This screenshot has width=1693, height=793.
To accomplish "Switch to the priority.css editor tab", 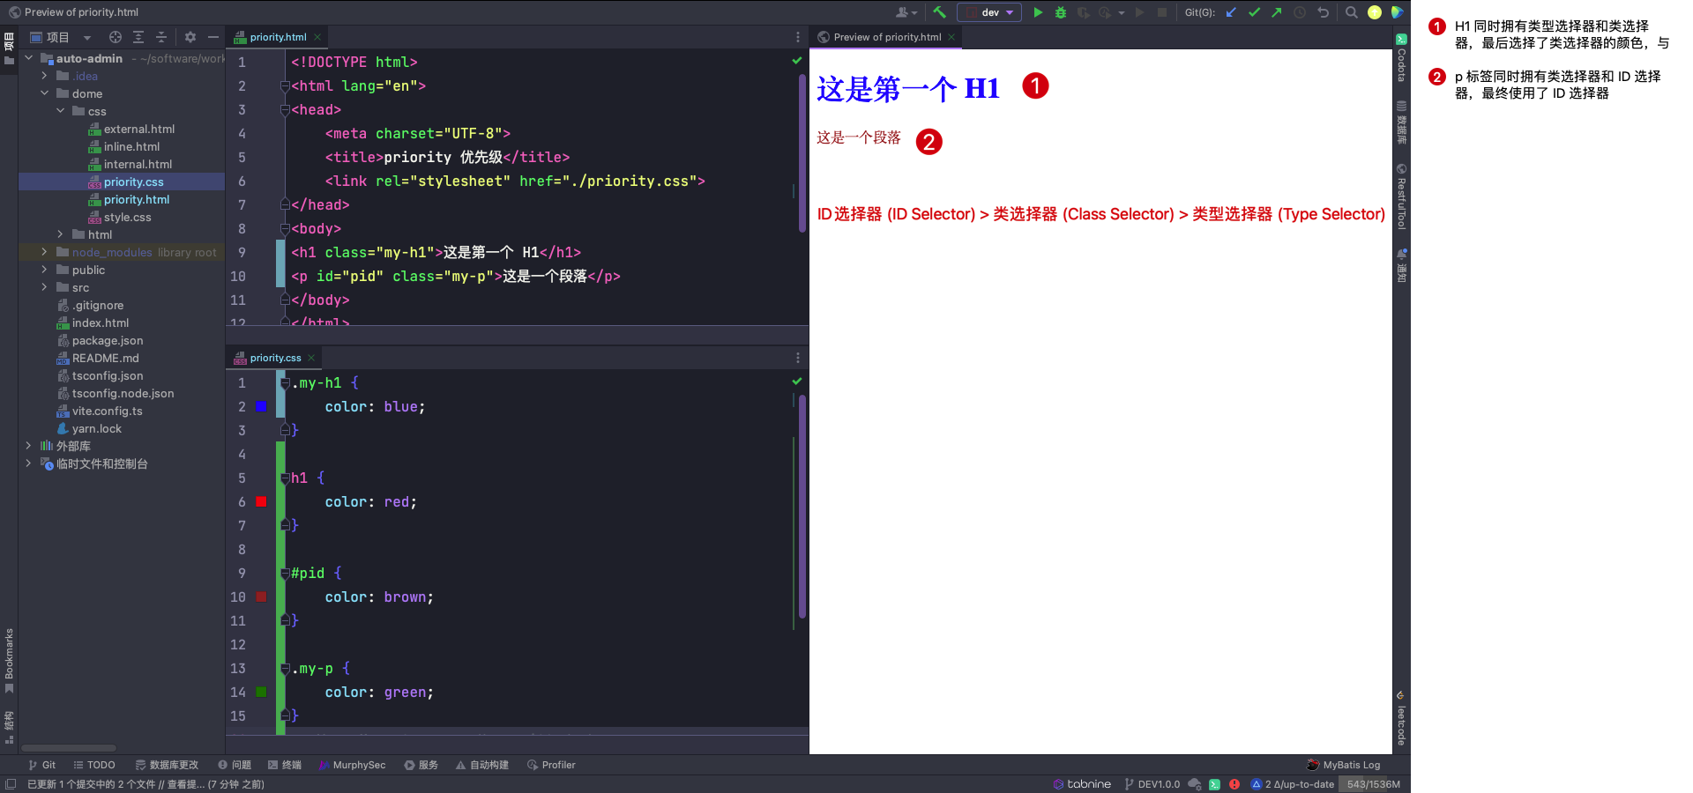I will [x=274, y=358].
